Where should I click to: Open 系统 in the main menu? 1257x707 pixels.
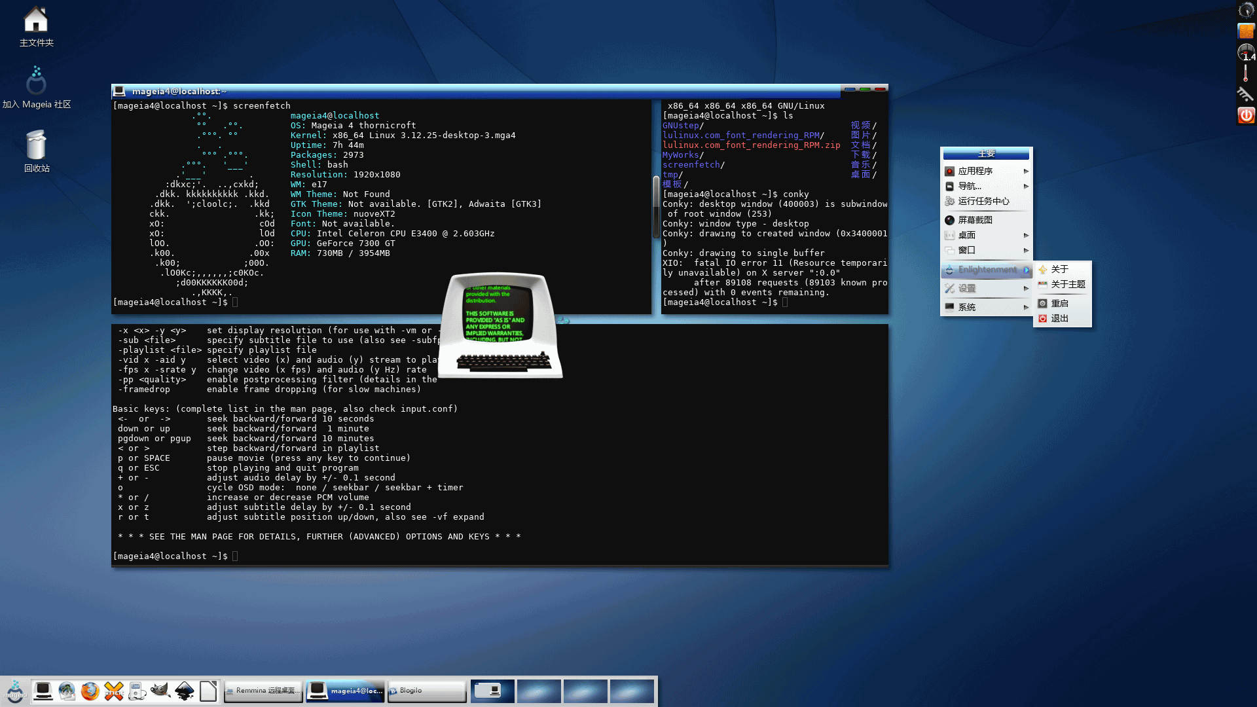tap(987, 307)
